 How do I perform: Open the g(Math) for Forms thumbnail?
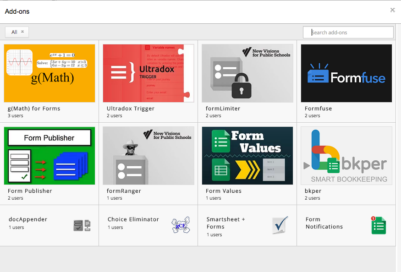(x=49, y=73)
